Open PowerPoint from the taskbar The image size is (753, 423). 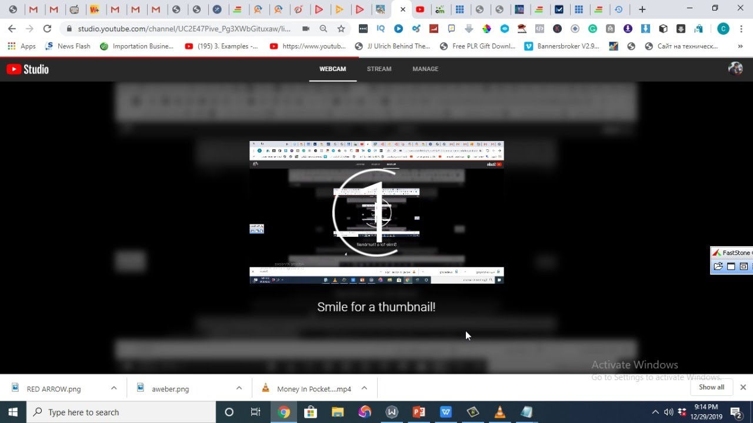click(x=419, y=412)
